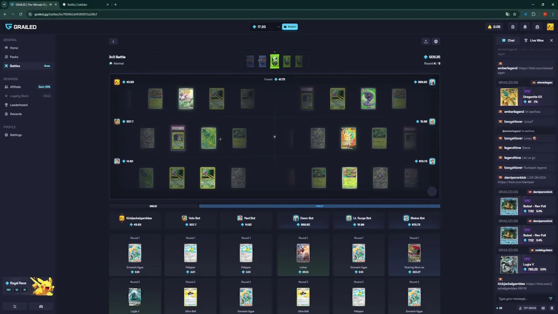Image resolution: width=558 pixels, height=314 pixels.
Task: Open the first dimmed round pack thumbnail
Action: click(250, 61)
